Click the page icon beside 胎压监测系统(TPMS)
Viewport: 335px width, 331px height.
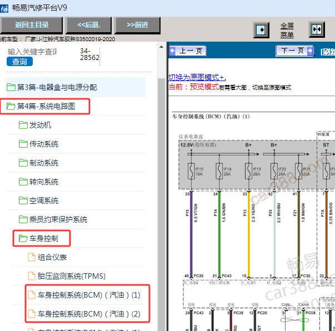click(x=32, y=276)
